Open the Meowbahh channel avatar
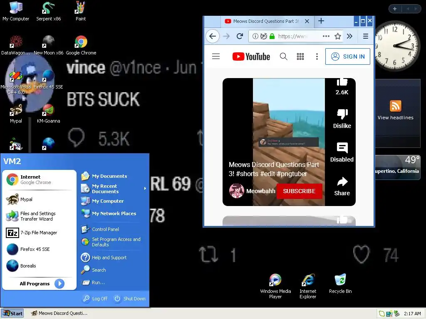This screenshot has width=426, height=319. click(x=236, y=191)
